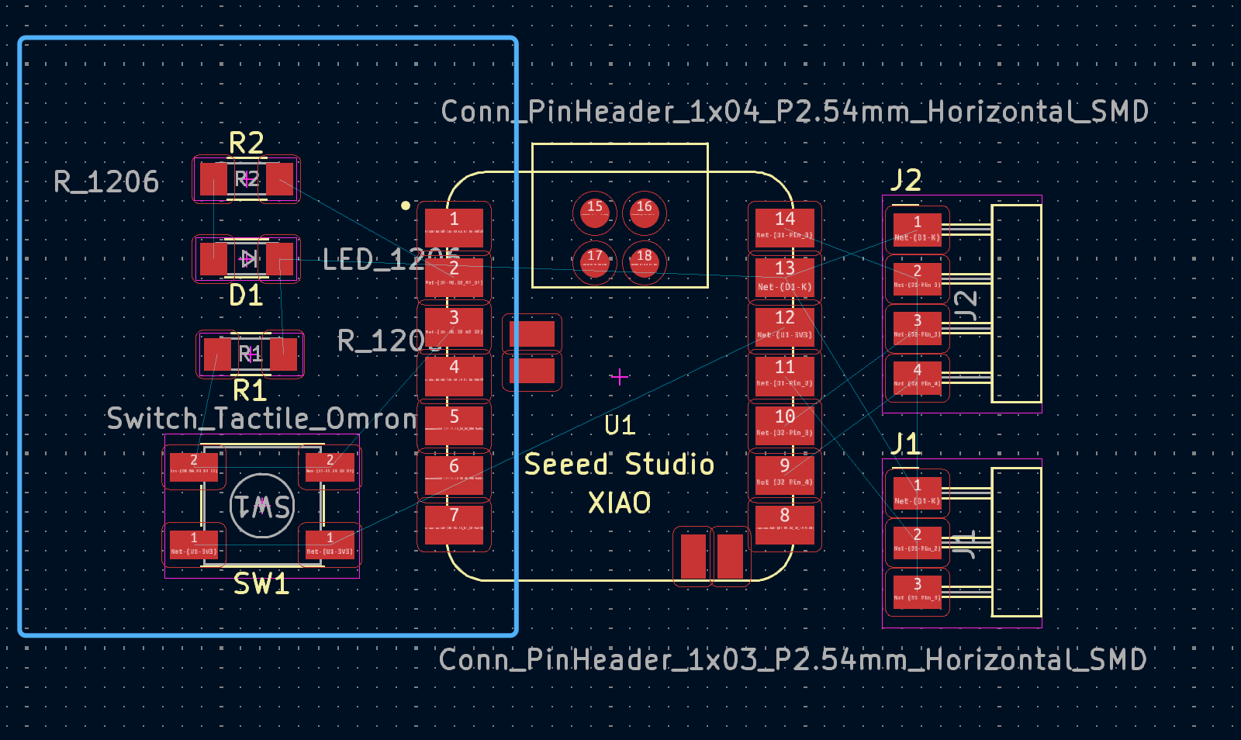Image resolution: width=1241 pixels, height=740 pixels.
Task: Select the yellow J1 label above connector
Action: (905, 444)
